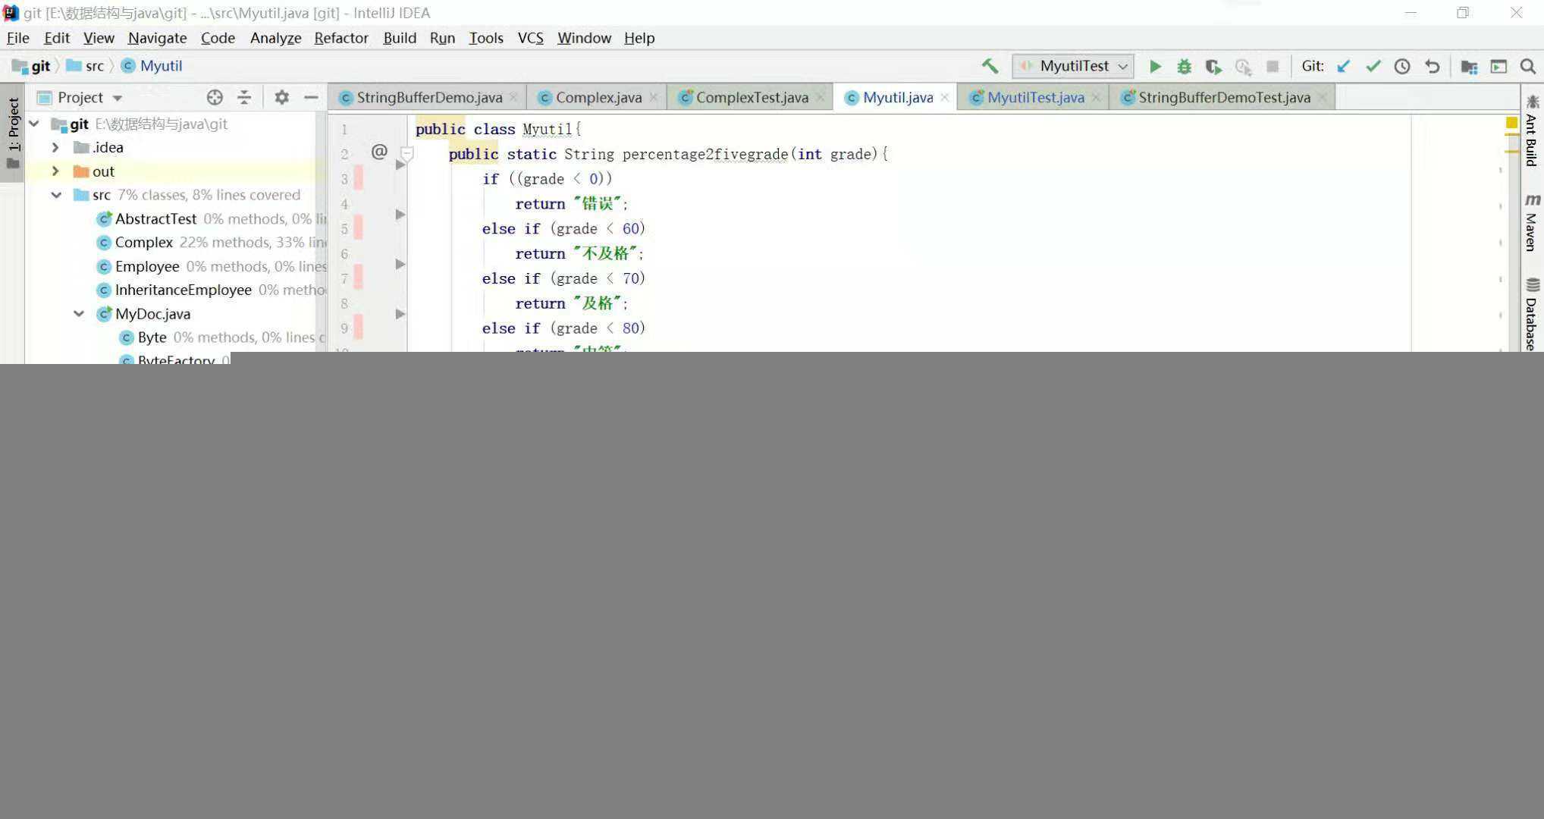The image size is (1544, 819).
Task: Expand the out folder
Action: (x=55, y=171)
